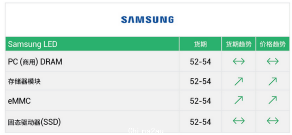This screenshot has width=292, height=135.
Task: Select the 货期趋势 column header
Action: (x=239, y=44)
